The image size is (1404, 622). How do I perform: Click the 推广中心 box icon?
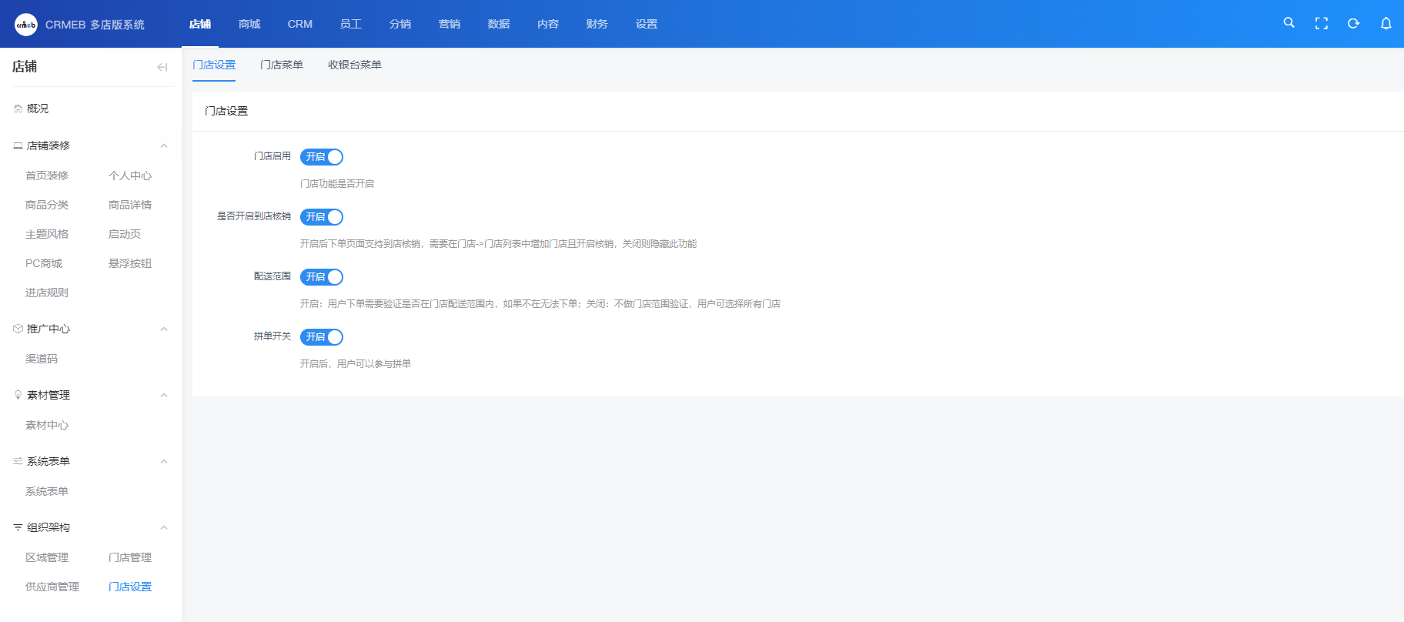pos(18,329)
